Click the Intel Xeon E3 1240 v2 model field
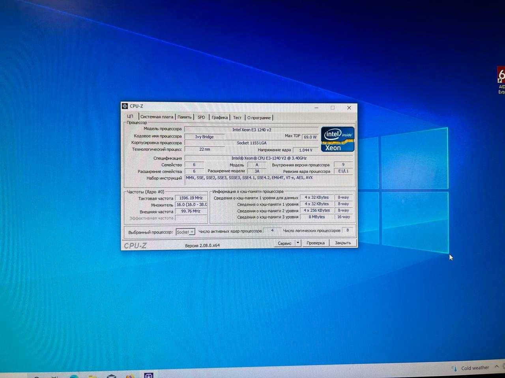Viewport: 505px width, 378px height. [252, 130]
